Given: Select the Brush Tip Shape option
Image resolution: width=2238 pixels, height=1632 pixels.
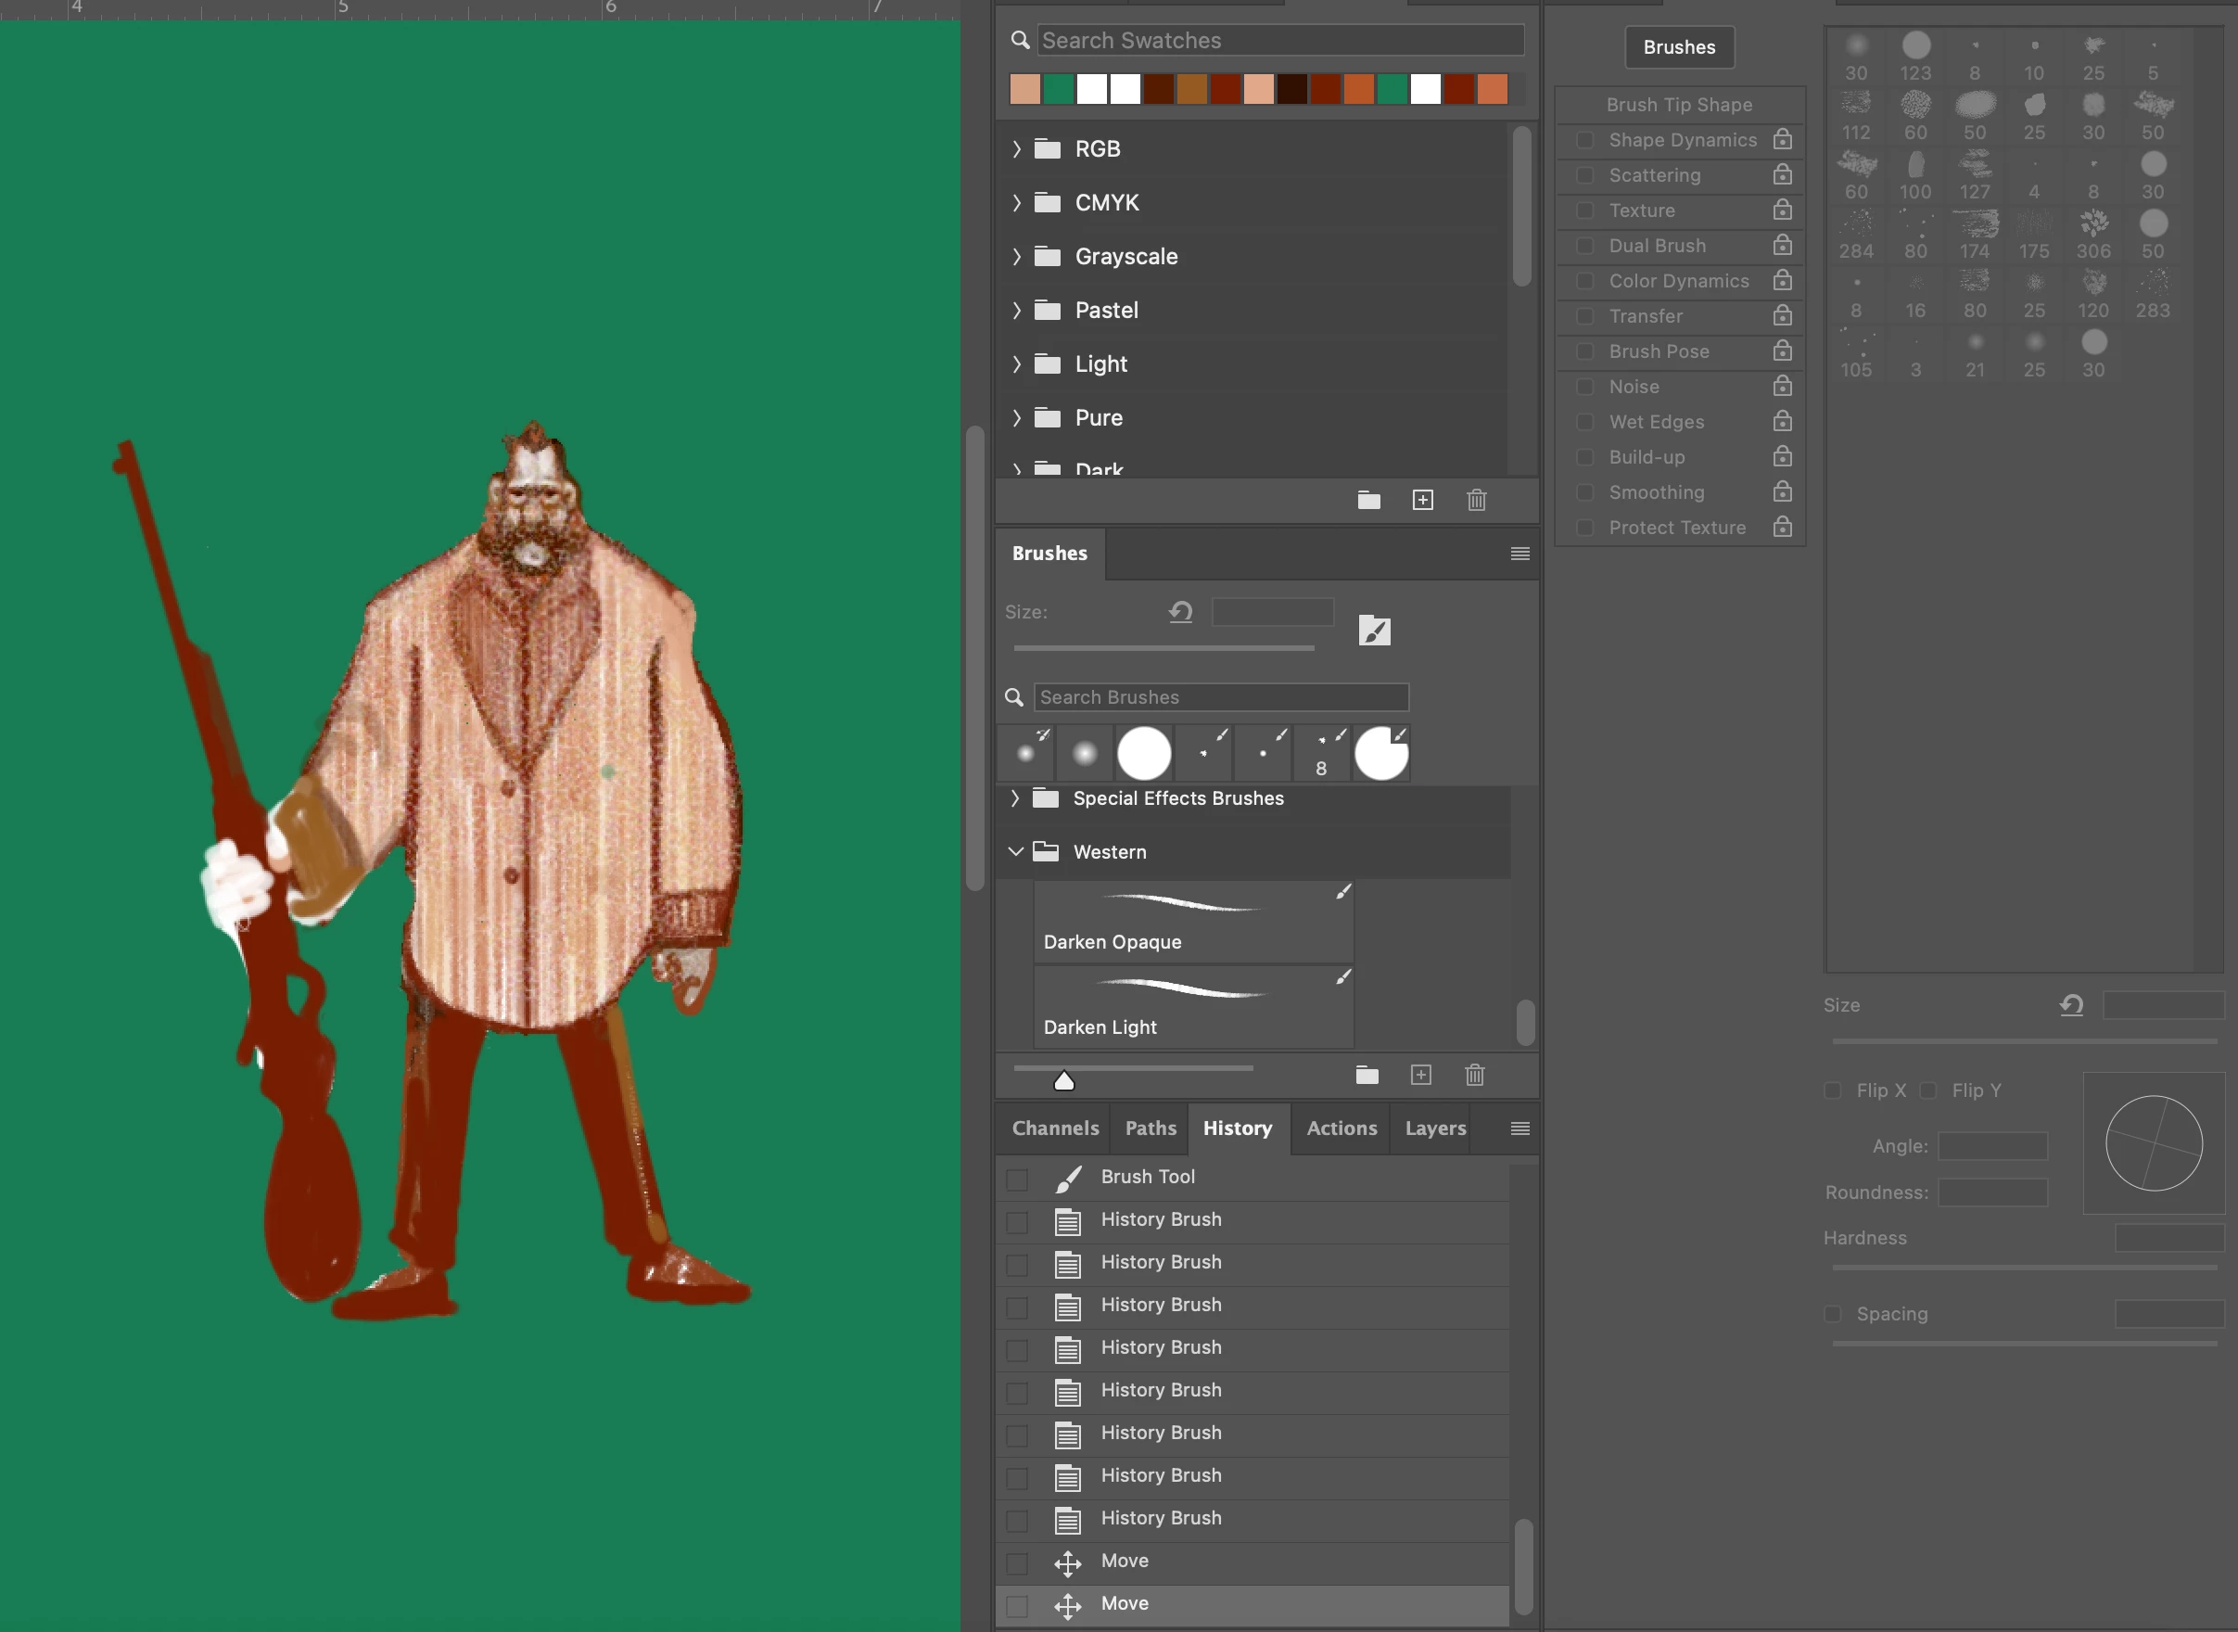Looking at the screenshot, I should click(1678, 105).
